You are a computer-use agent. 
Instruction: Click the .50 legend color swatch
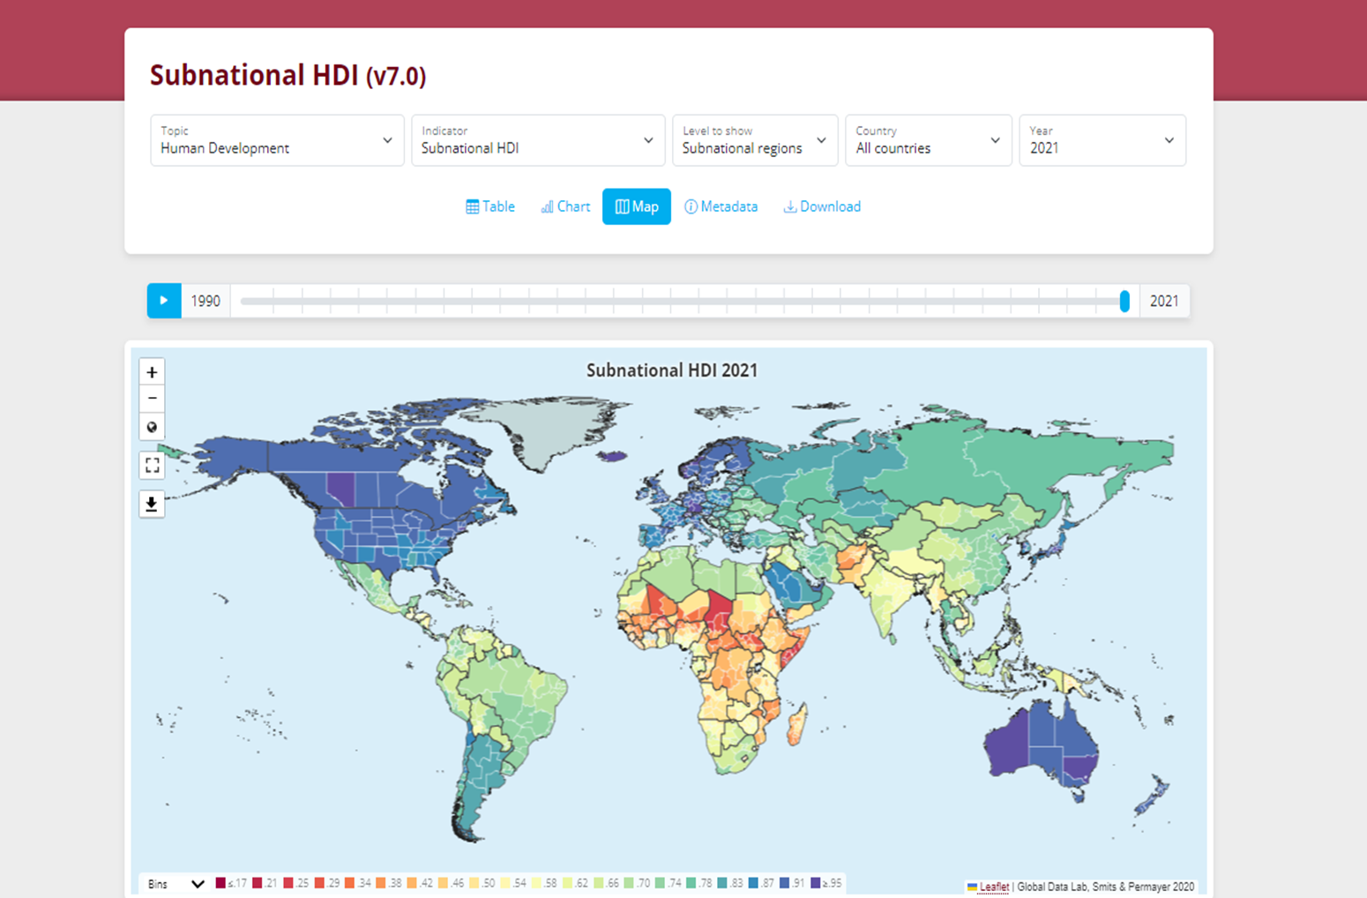[x=474, y=883]
